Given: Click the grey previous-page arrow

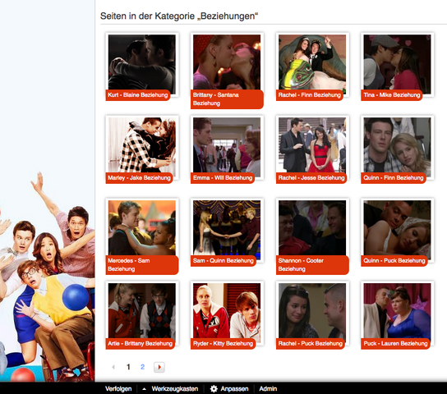Looking at the screenshot, I should 113,367.
